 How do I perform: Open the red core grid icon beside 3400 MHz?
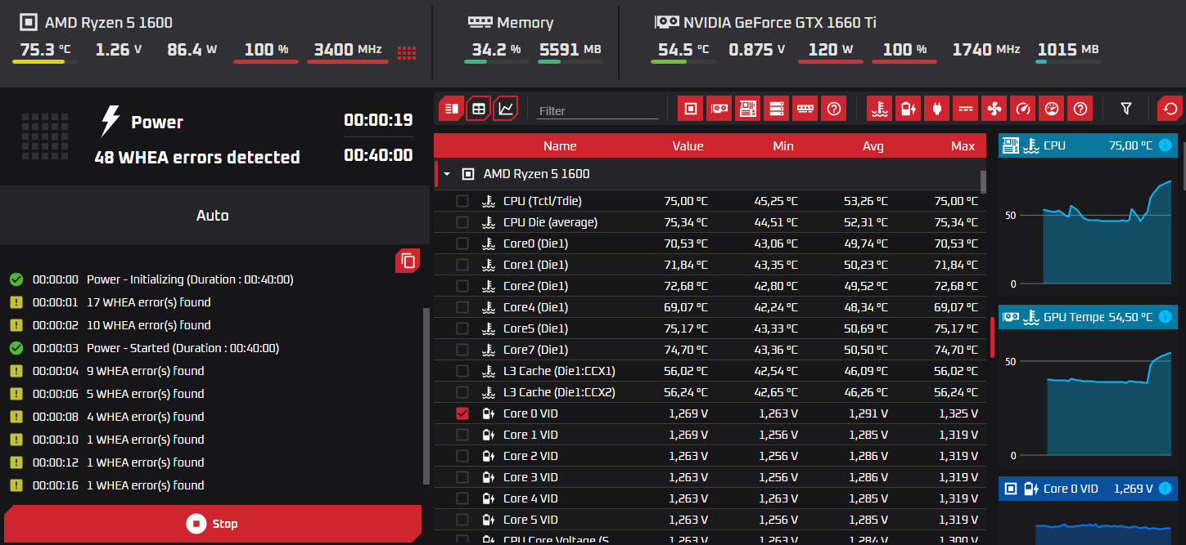pos(407,53)
